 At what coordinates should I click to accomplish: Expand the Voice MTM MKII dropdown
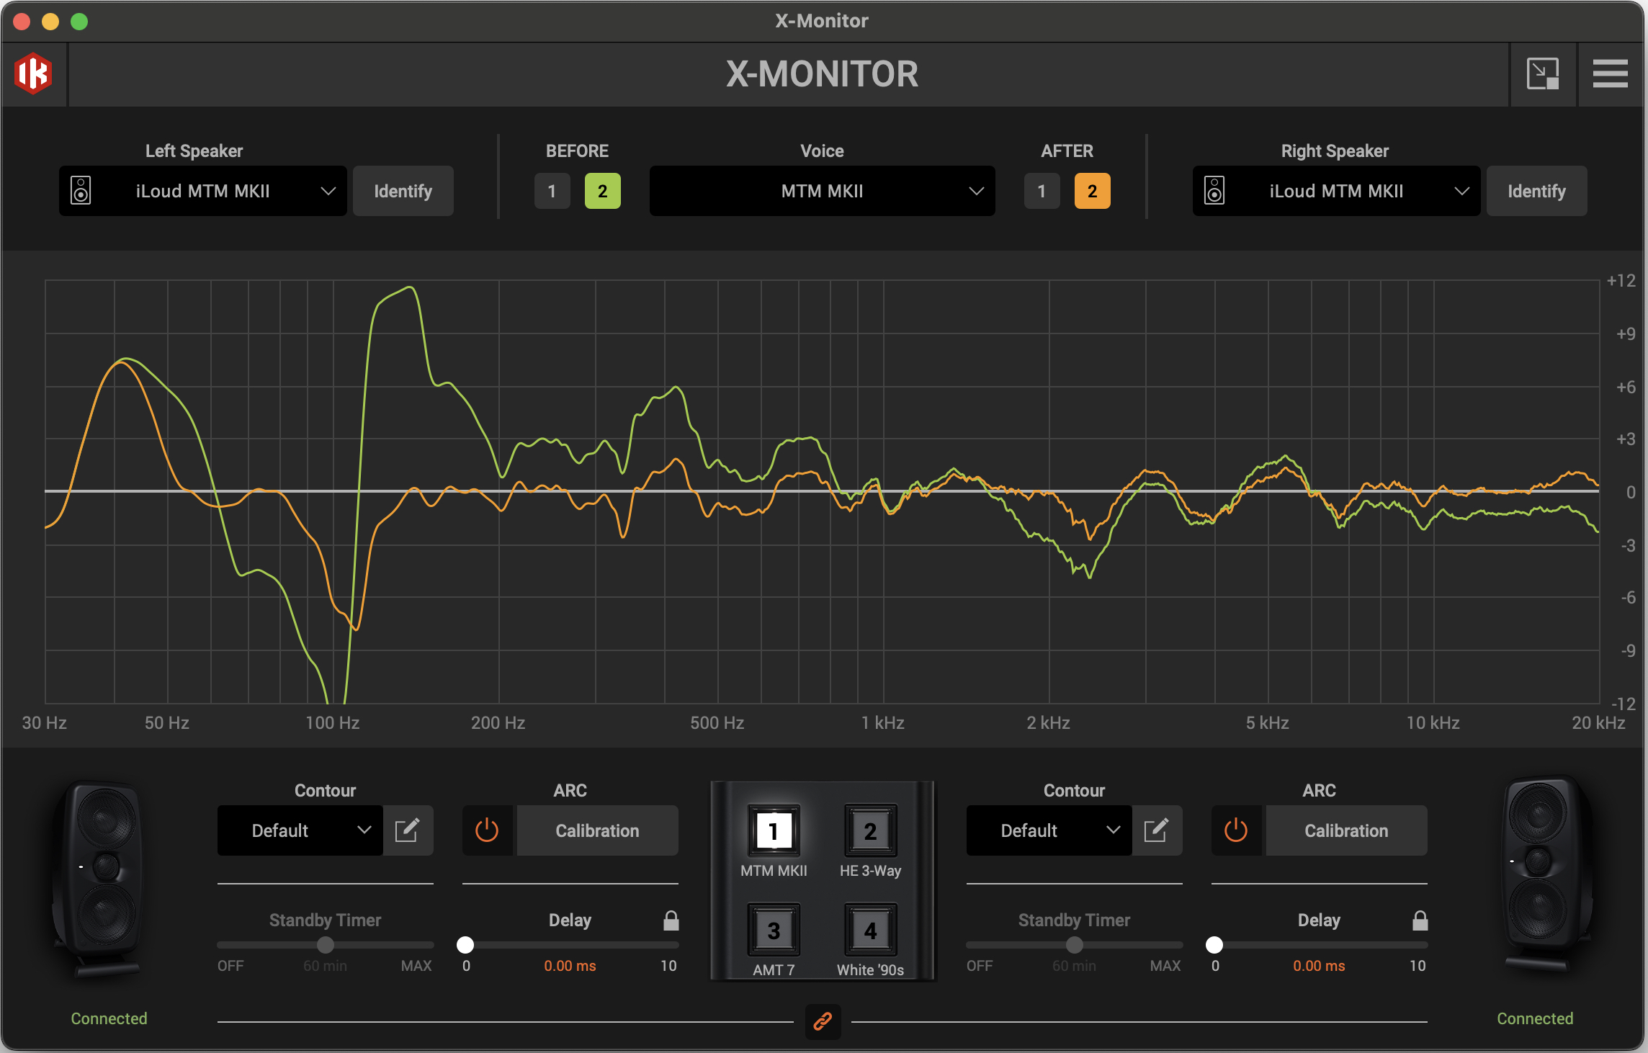823,191
